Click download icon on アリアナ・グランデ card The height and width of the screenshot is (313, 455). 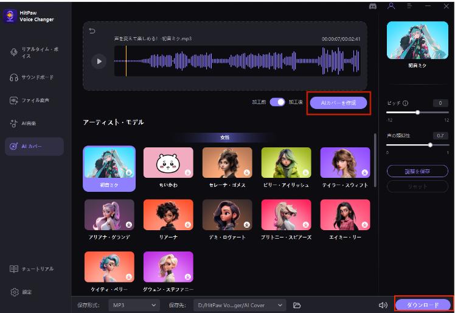point(128,225)
